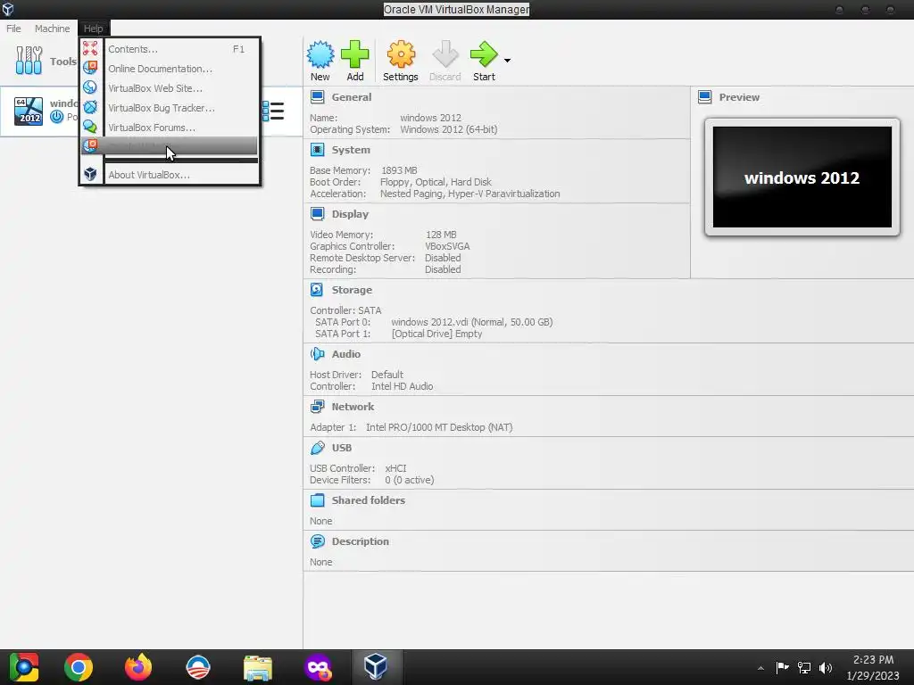
Task: Click the Description section speech-bubble icon
Action: click(317, 541)
